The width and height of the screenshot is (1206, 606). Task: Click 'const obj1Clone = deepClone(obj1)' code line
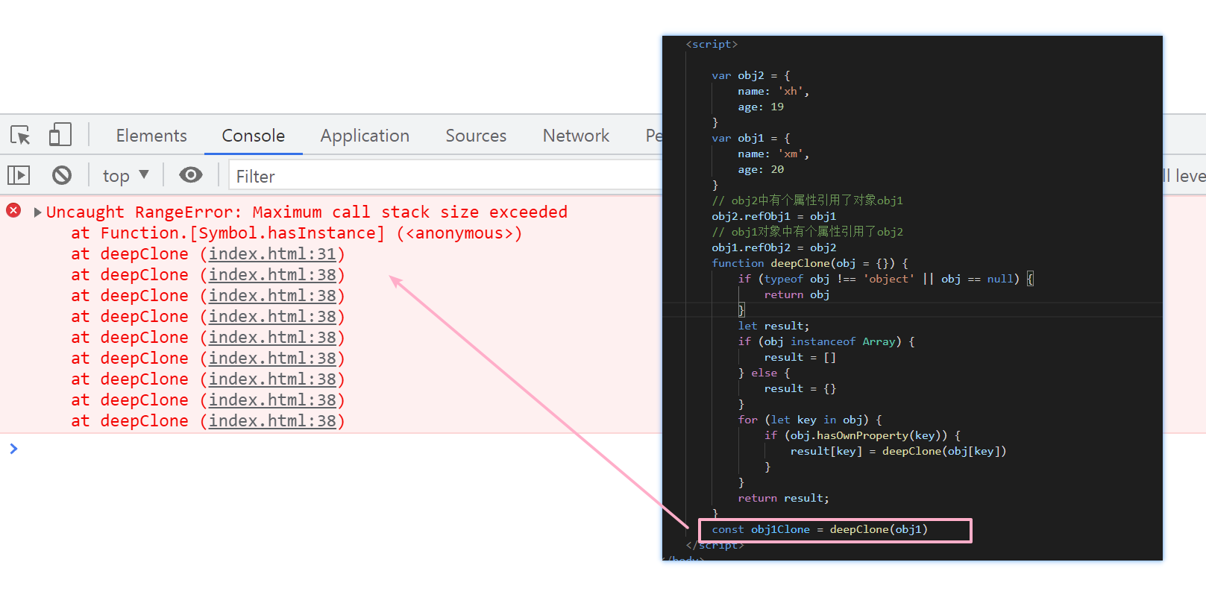820,529
